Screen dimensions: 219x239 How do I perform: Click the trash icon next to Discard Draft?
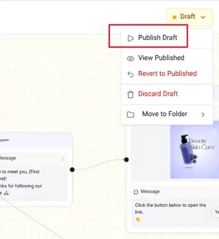pos(130,94)
